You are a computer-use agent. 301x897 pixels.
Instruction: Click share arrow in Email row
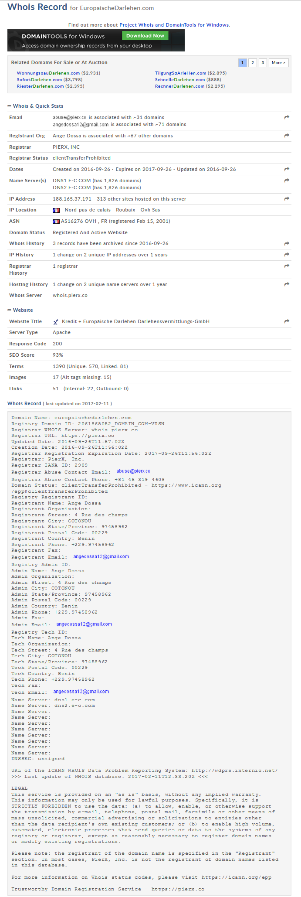pos(287,117)
